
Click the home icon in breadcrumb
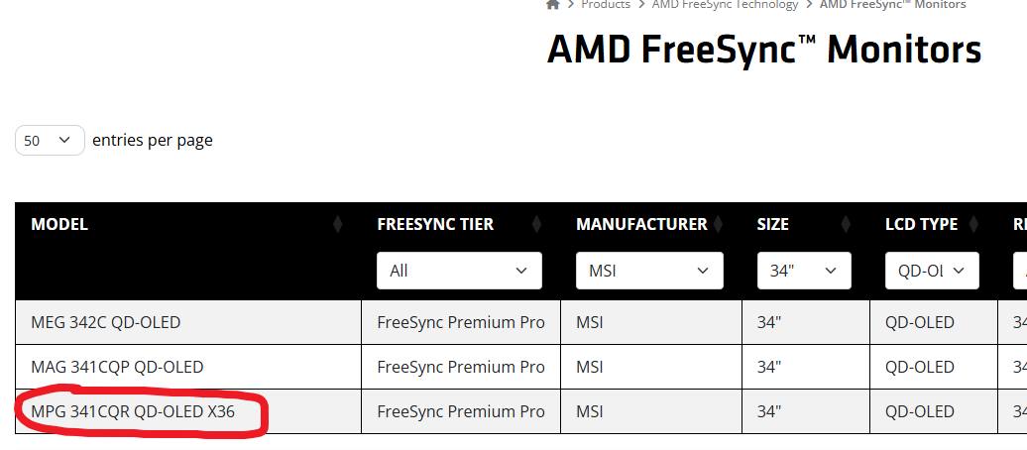coord(553,4)
